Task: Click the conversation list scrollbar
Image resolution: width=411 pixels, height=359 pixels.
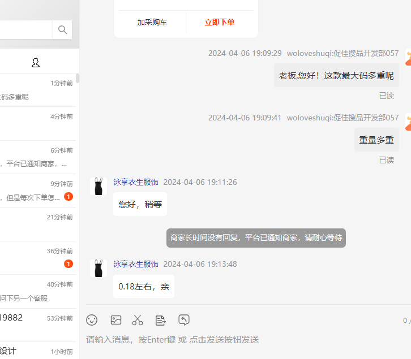Action: tap(78, 79)
